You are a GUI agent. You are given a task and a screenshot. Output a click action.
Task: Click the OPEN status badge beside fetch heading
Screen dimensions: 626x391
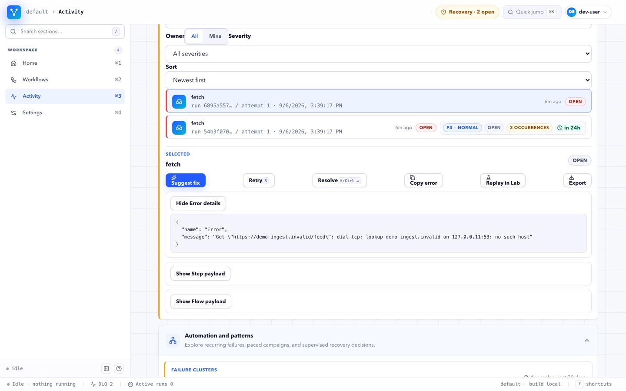coord(579,160)
